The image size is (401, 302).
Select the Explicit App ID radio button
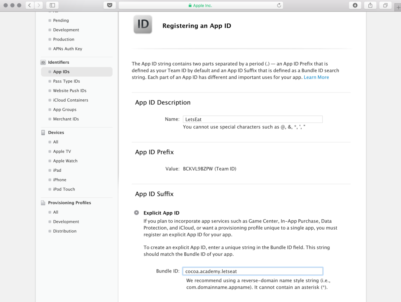tap(137, 213)
